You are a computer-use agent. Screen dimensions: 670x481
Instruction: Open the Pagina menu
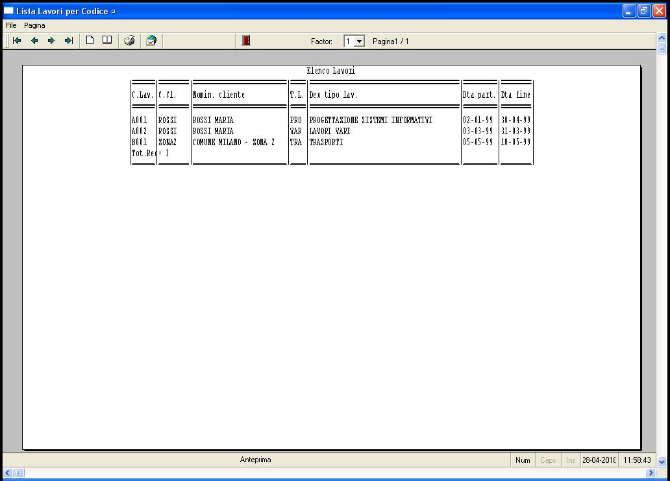35,25
